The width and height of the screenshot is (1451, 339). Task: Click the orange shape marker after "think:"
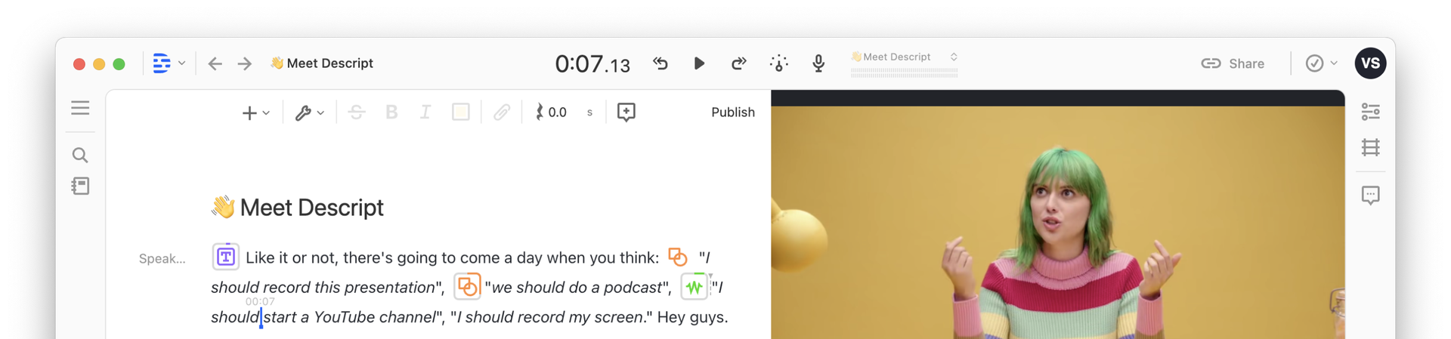(678, 257)
